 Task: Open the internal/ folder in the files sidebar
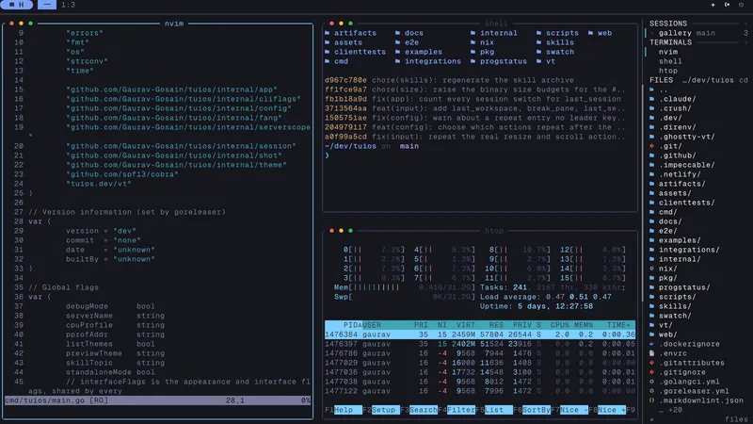pyautogui.click(x=680, y=259)
